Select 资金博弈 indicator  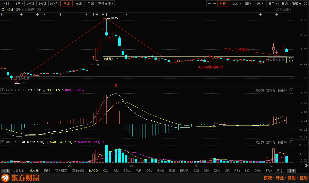pos(61,171)
